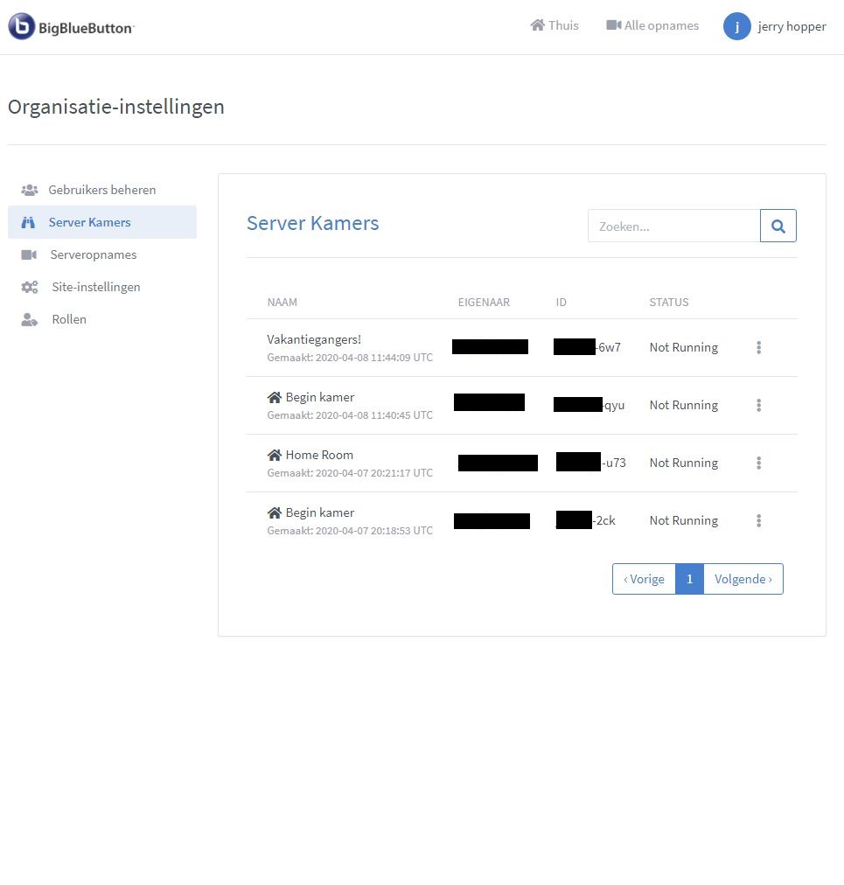Open options menu for Vakantiegangers! room
The image size is (844, 885).
click(x=758, y=347)
